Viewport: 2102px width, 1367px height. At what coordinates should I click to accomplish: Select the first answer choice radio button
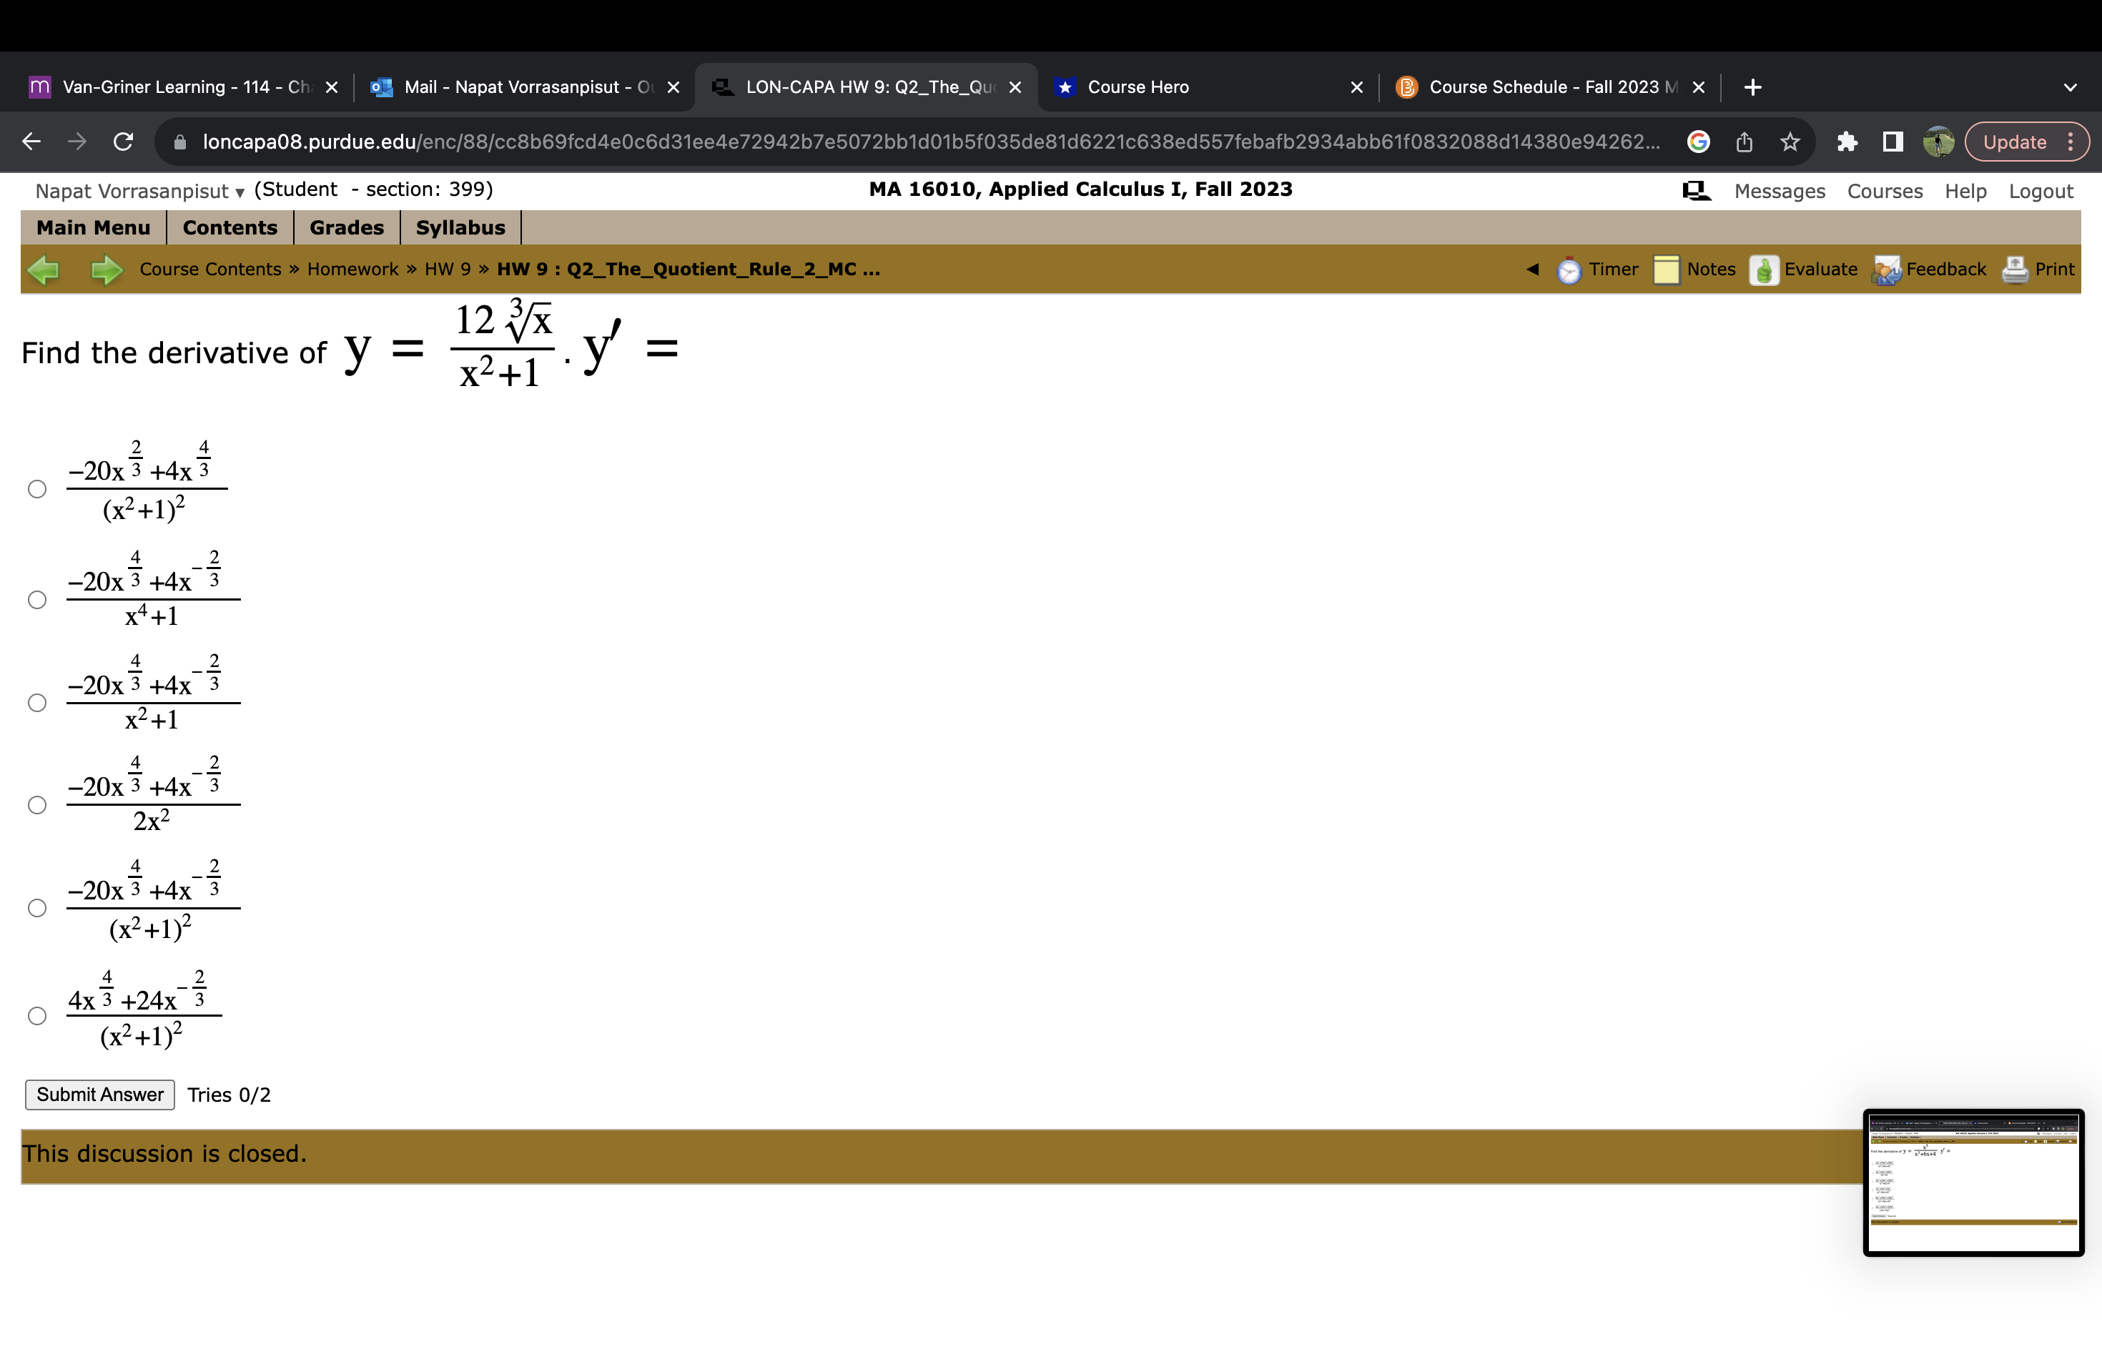pyautogui.click(x=37, y=488)
